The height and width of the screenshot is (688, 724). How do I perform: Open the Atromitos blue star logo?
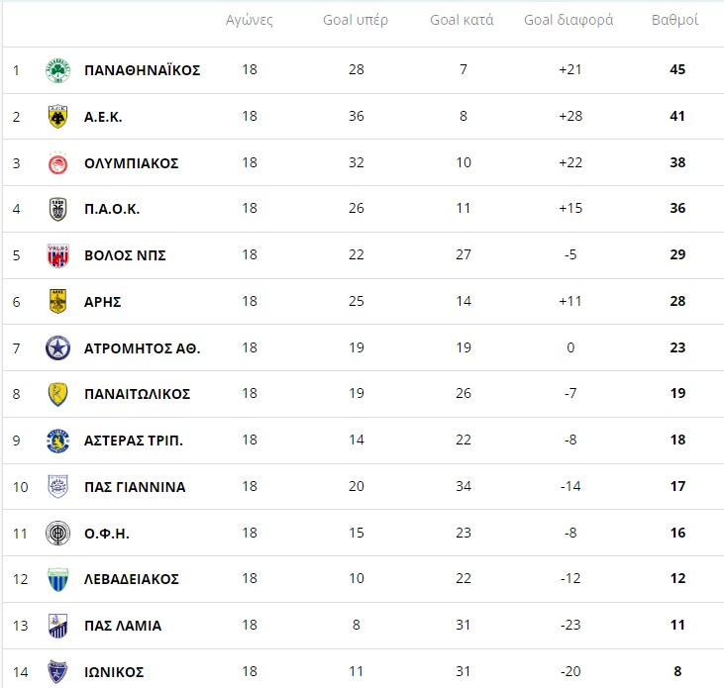(57, 347)
